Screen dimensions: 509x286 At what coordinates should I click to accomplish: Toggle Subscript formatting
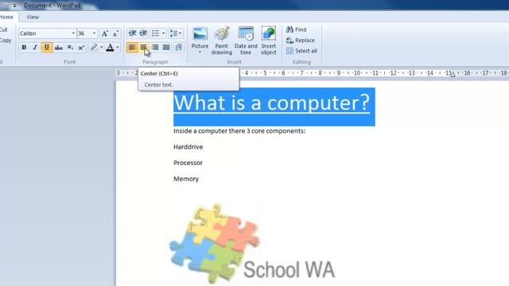pyautogui.click(x=70, y=48)
